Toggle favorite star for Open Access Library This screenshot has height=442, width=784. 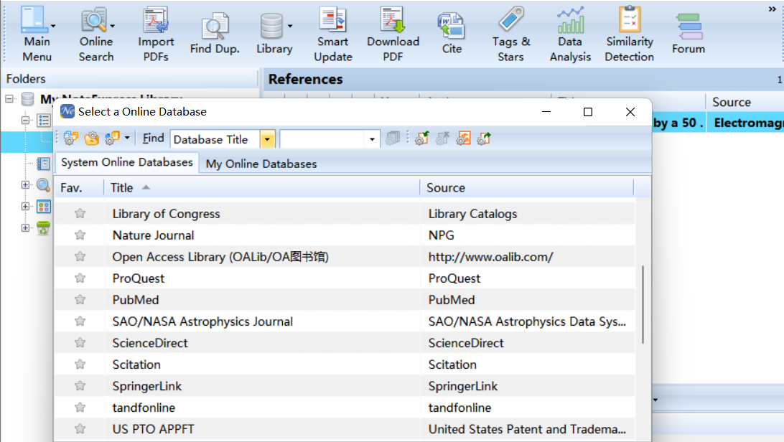tap(80, 257)
